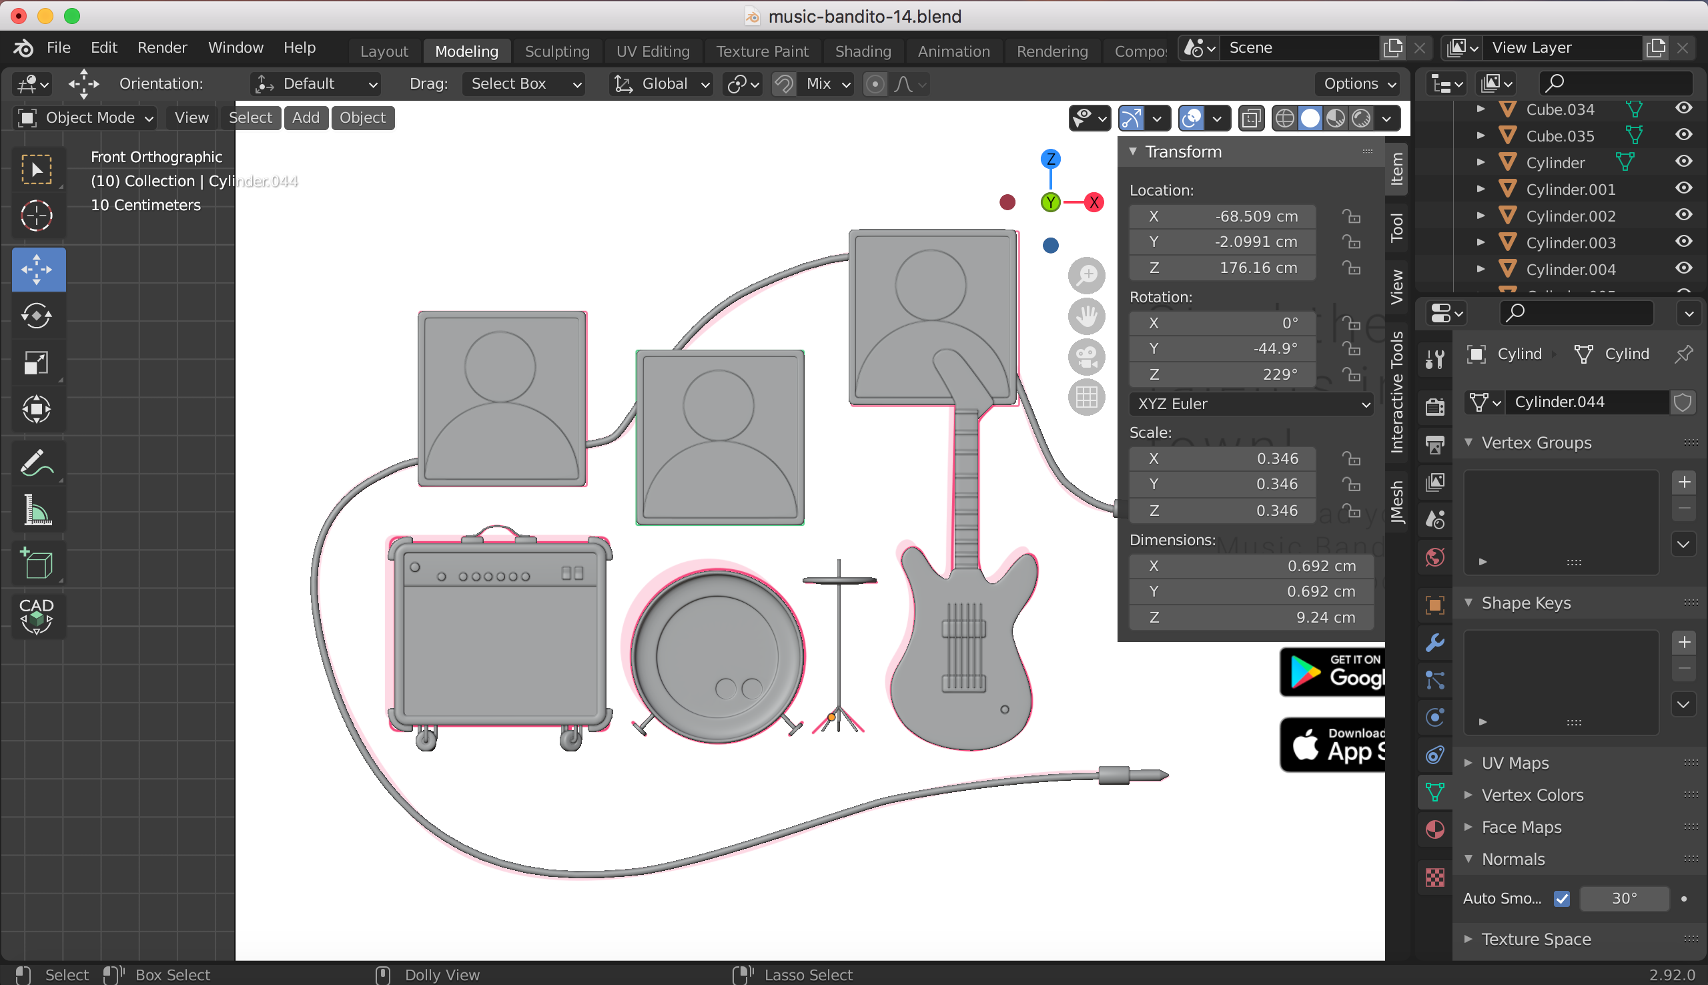This screenshot has height=985, width=1708.
Task: Uncheck the Auto Smooth checkbox
Action: click(1561, 898)
